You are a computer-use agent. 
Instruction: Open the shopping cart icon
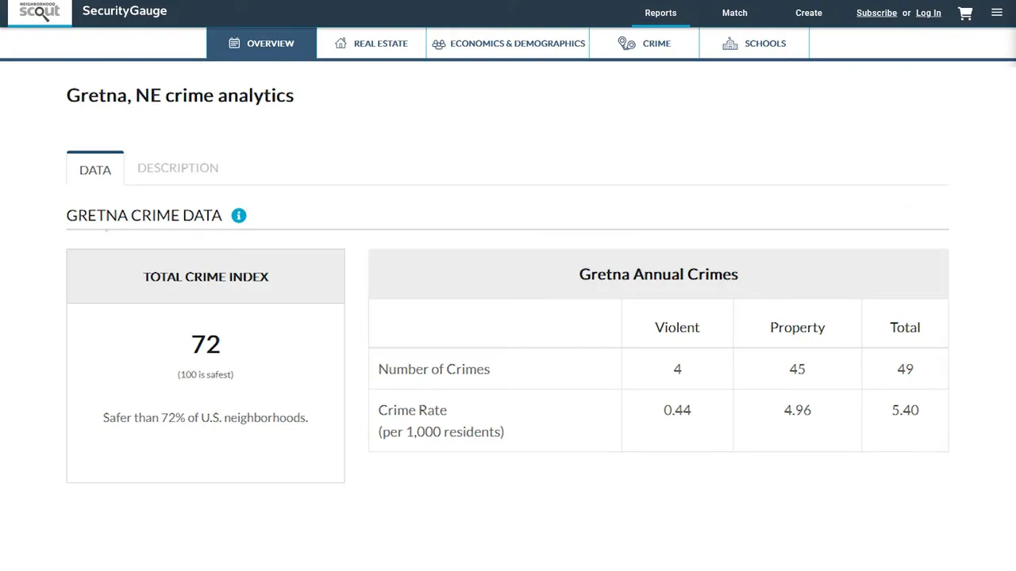click(965, 13)
